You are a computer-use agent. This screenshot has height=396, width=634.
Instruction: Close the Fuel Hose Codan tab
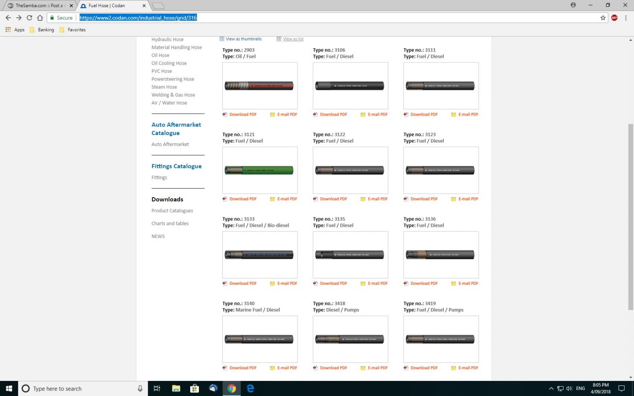click(x=144, y=6)
